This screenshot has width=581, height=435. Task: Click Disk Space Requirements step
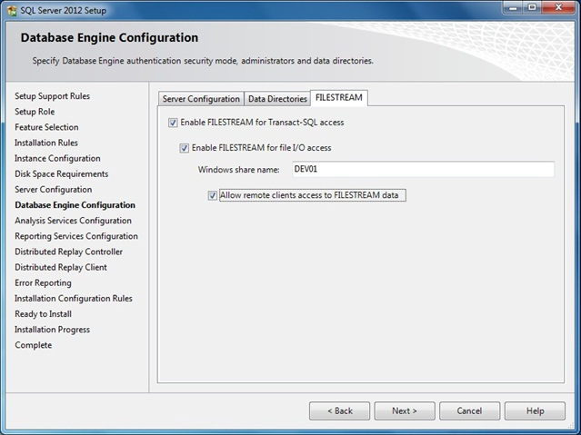(x=62, y=174)
